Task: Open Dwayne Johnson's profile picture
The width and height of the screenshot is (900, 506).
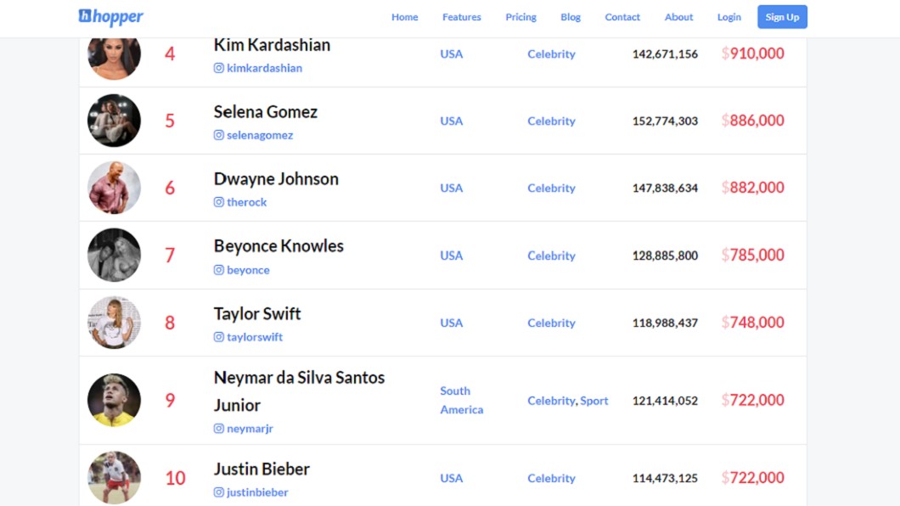Action: pos(114,188)
